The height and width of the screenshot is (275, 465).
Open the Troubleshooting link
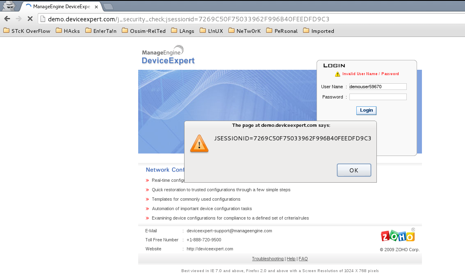[x=267, y=259]
